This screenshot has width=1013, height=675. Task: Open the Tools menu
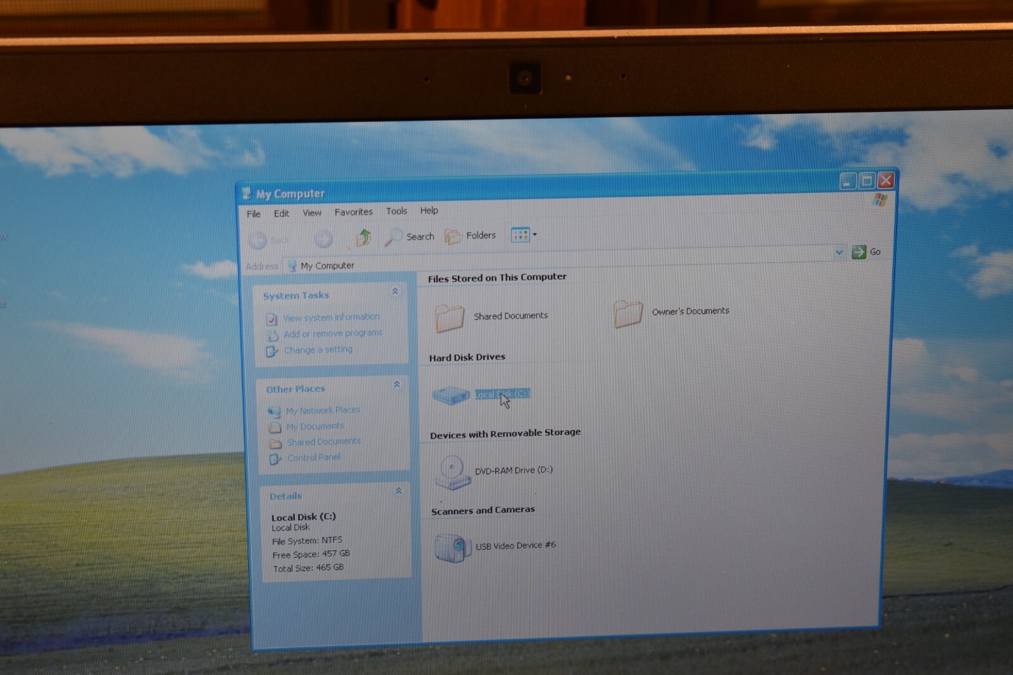point(396,211)
